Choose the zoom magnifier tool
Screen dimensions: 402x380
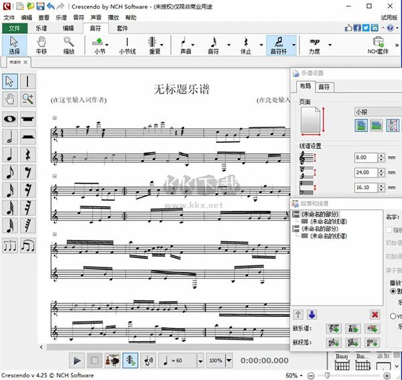[x=28, y=99]
